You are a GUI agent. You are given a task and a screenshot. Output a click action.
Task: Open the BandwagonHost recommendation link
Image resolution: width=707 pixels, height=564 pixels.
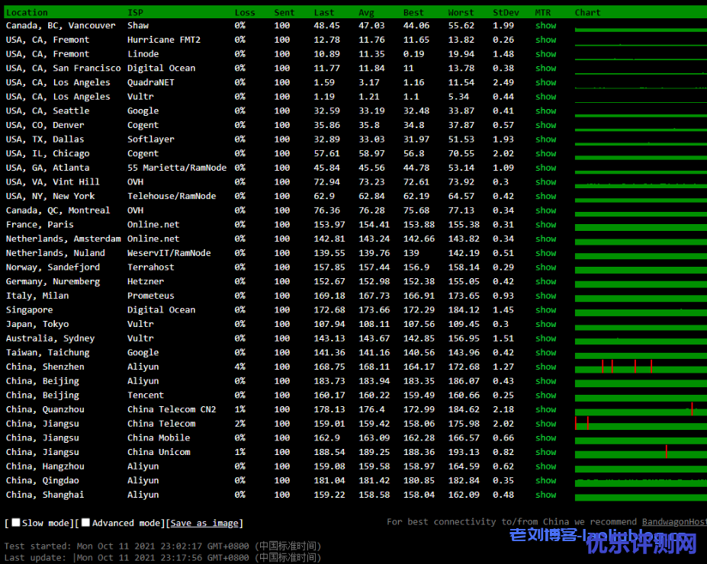pyautogui.click(x=673, y=522)
